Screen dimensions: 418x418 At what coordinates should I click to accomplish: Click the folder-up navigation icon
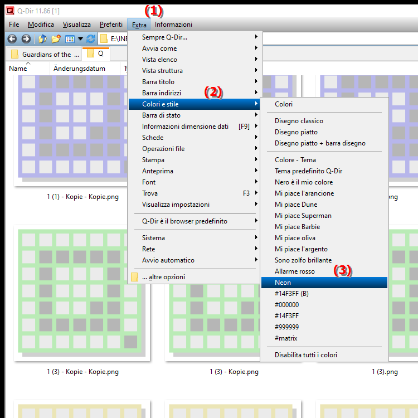[42, 39]
